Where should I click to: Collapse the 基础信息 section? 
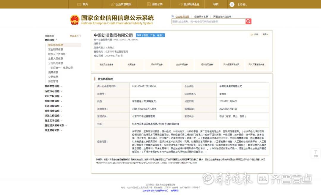[x=51, y=40]
